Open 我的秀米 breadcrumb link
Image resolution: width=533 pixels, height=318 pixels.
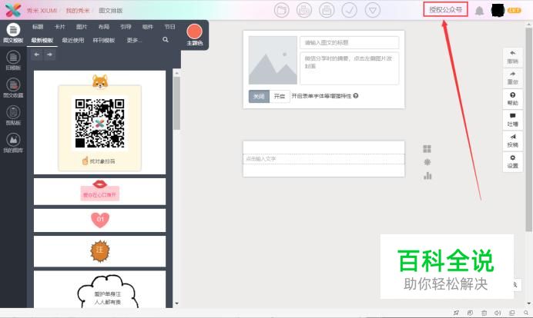[78, 11]
